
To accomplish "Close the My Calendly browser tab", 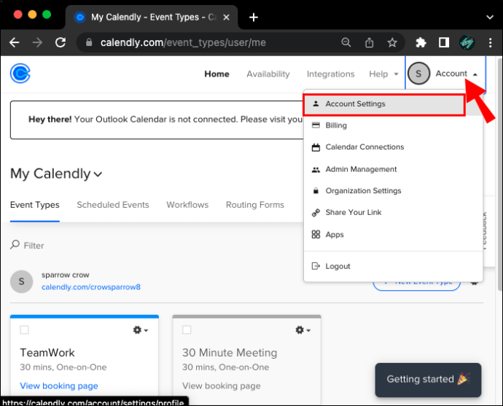I will [x=226, y=17].
